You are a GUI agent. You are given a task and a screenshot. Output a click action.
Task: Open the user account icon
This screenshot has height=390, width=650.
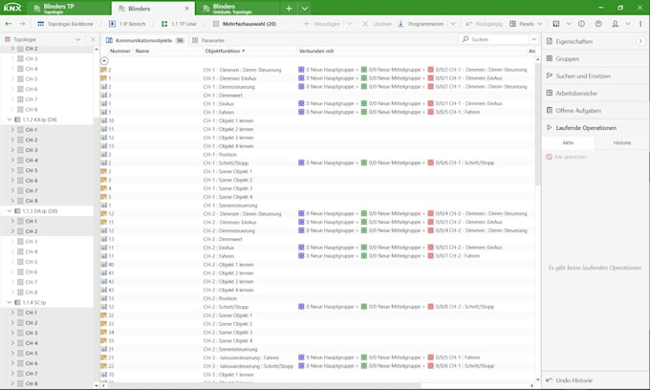(x=616, y=24)
